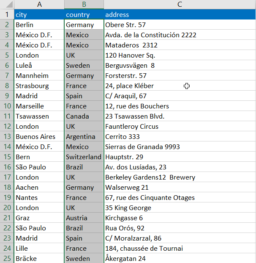Select the 'Canada' cell
The height and width of the screenshot is (263, 256).
click(84, 116)
